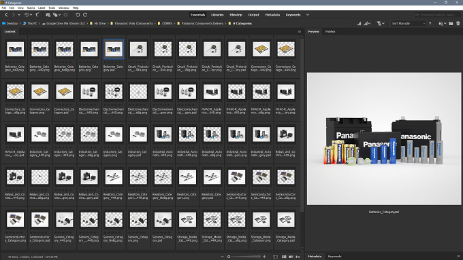Click Get Photos from Camera icon
The height and width of the screenshot is (260, 463).
pos(48,15)
